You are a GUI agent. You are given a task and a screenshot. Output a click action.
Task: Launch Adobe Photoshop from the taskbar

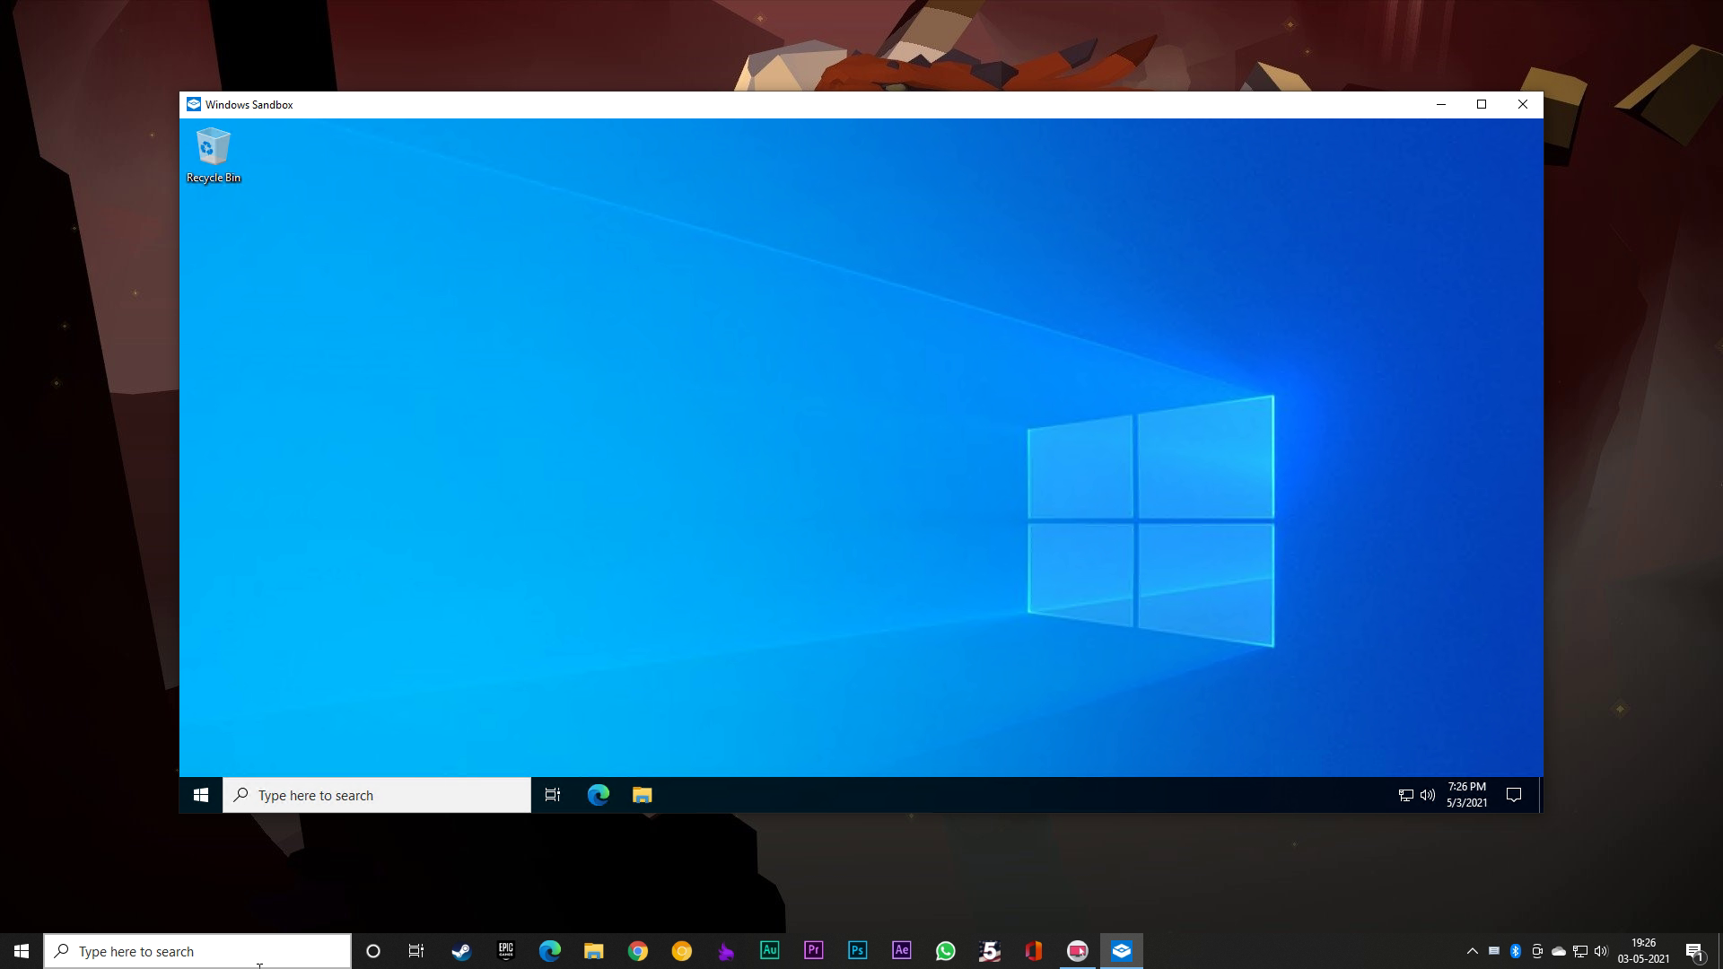(857, 951)
